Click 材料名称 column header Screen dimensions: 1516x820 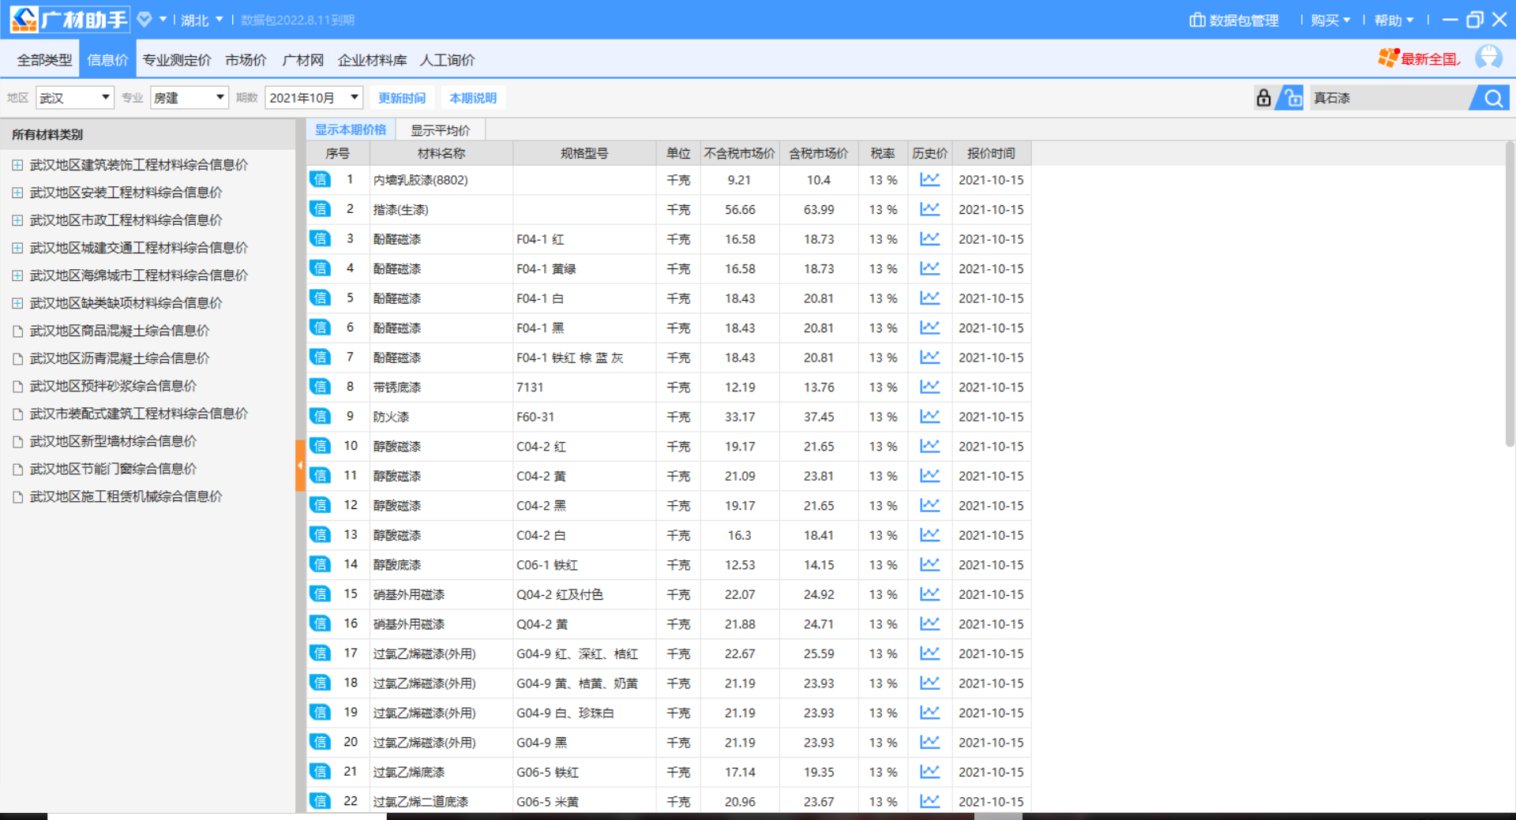tap(441, 153)
